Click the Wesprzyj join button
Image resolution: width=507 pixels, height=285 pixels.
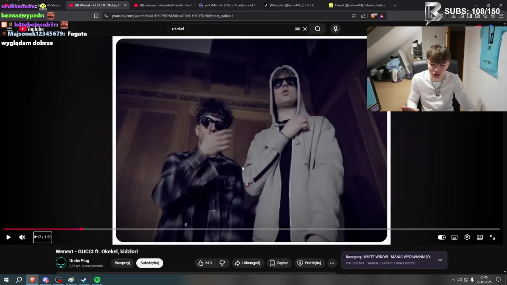pyautogui.click(x=122, y=263)
